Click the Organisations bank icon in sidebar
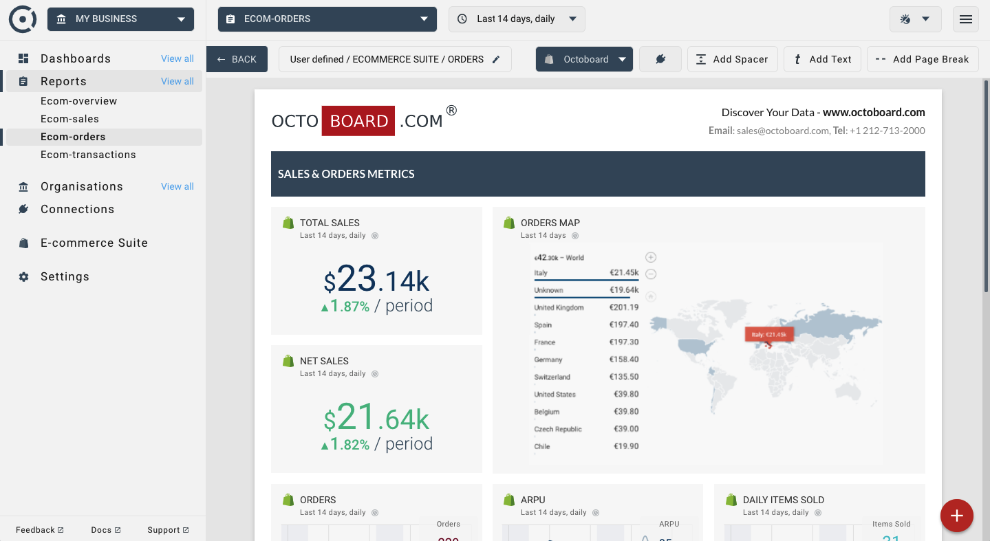This screenshot has height=541, width=990. [23, 186]
